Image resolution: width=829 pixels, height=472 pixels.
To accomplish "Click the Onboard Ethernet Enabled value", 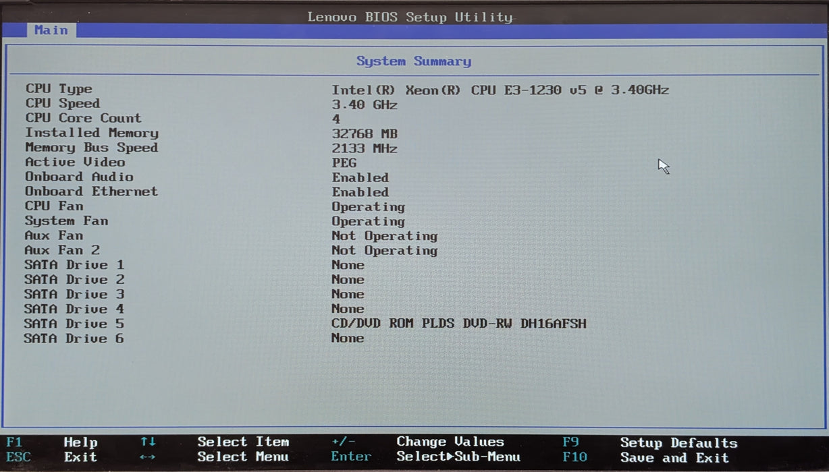I will click(x=360, y=192).
